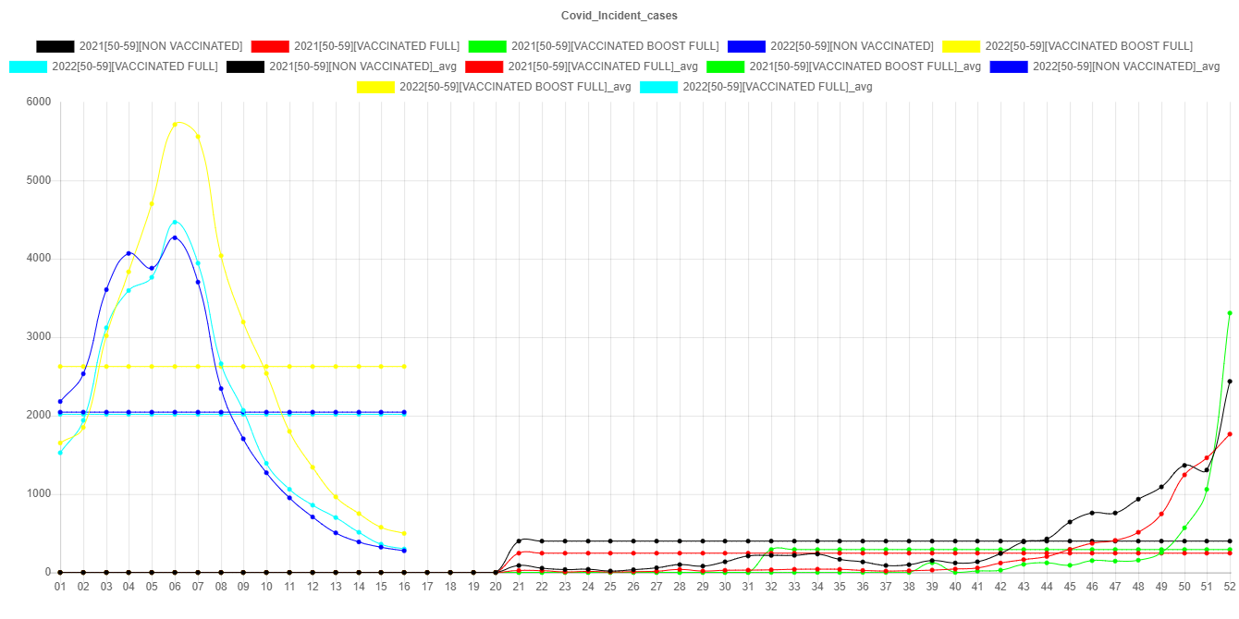1239x619 pixels.
Task: Click the blue data point at week 04
Action: click(129, 253)
